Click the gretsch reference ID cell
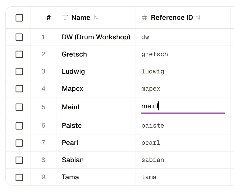Screen dimensions: 234x196 [183, 54]
